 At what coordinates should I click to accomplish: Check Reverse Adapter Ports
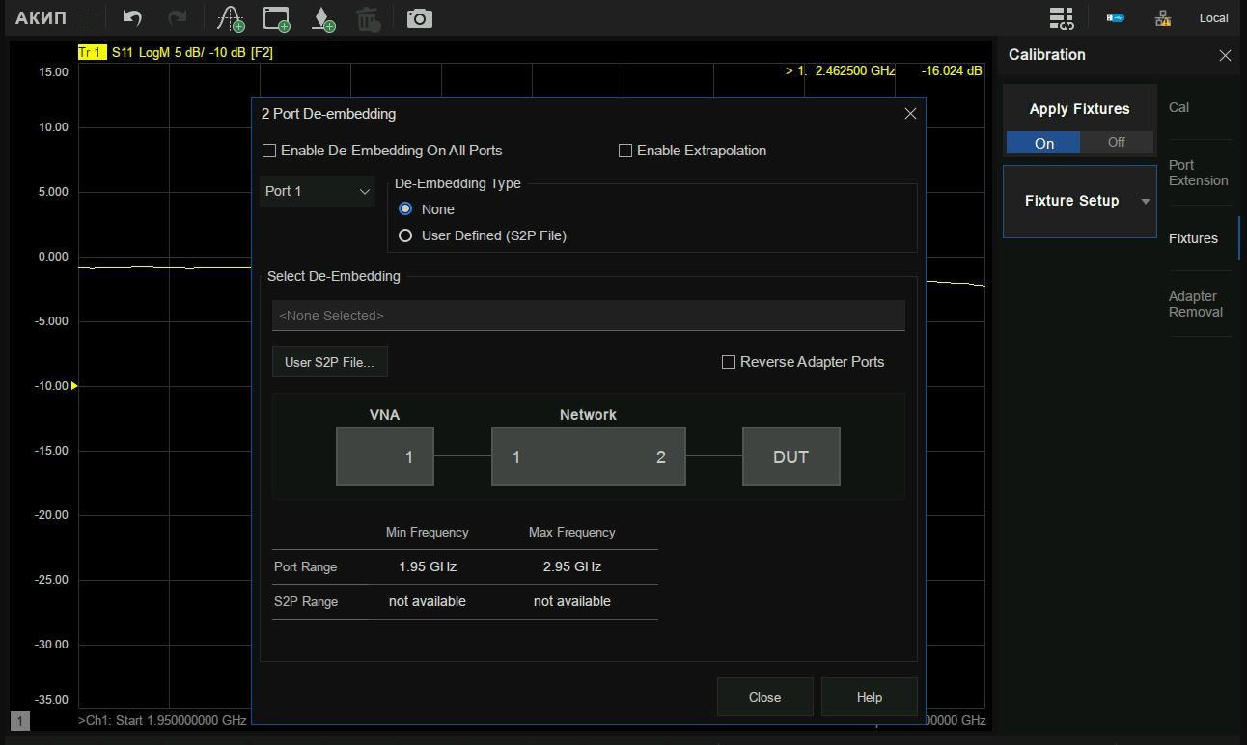click(x=729, y=362)
